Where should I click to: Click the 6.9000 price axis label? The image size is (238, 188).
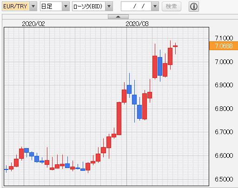coord(224,85)
